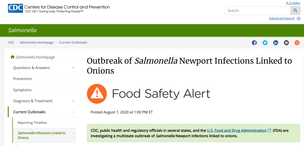Click the orange Food Safety Alert icon

97,94
